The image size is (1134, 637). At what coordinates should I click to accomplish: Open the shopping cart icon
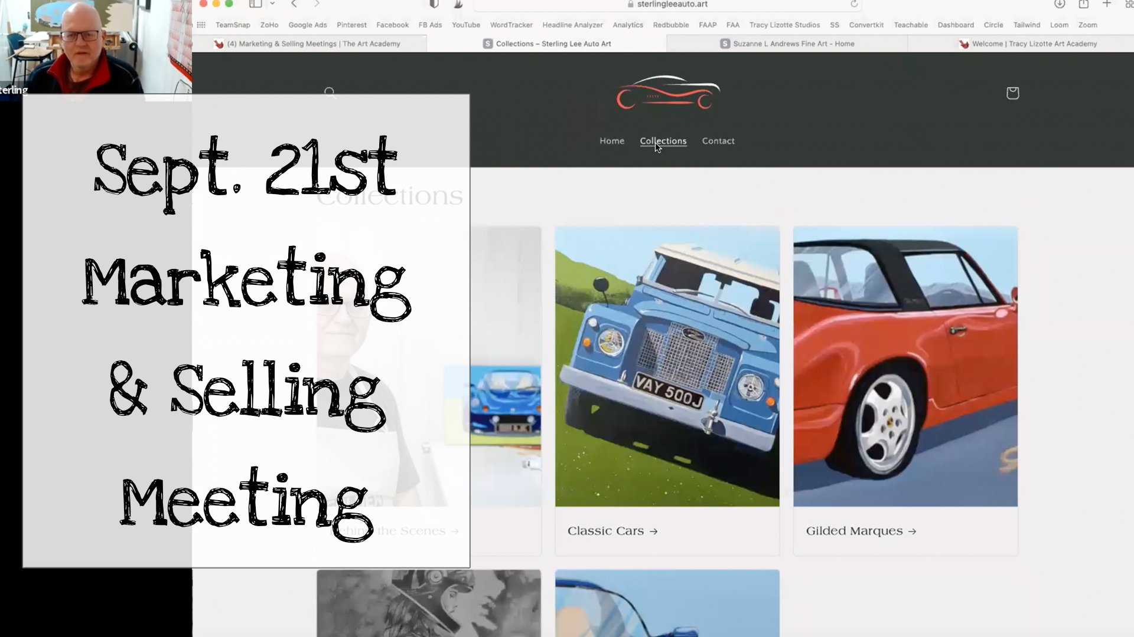(x=1012, y=93)
